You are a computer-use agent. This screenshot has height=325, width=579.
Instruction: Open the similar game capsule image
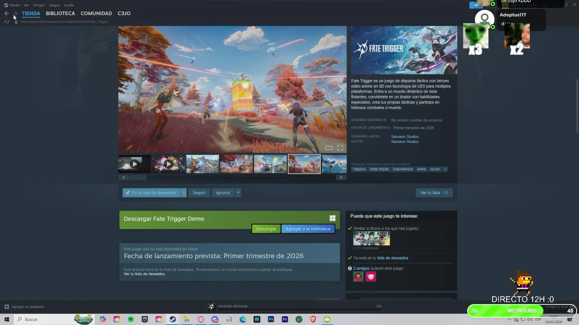(x=371, y=239)
